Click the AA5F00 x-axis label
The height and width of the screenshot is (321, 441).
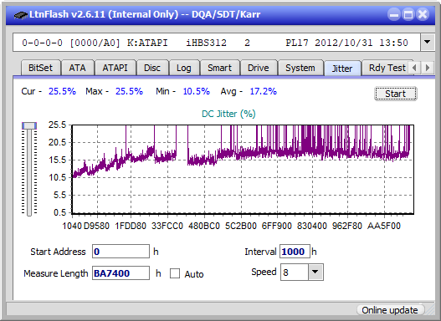383,226
